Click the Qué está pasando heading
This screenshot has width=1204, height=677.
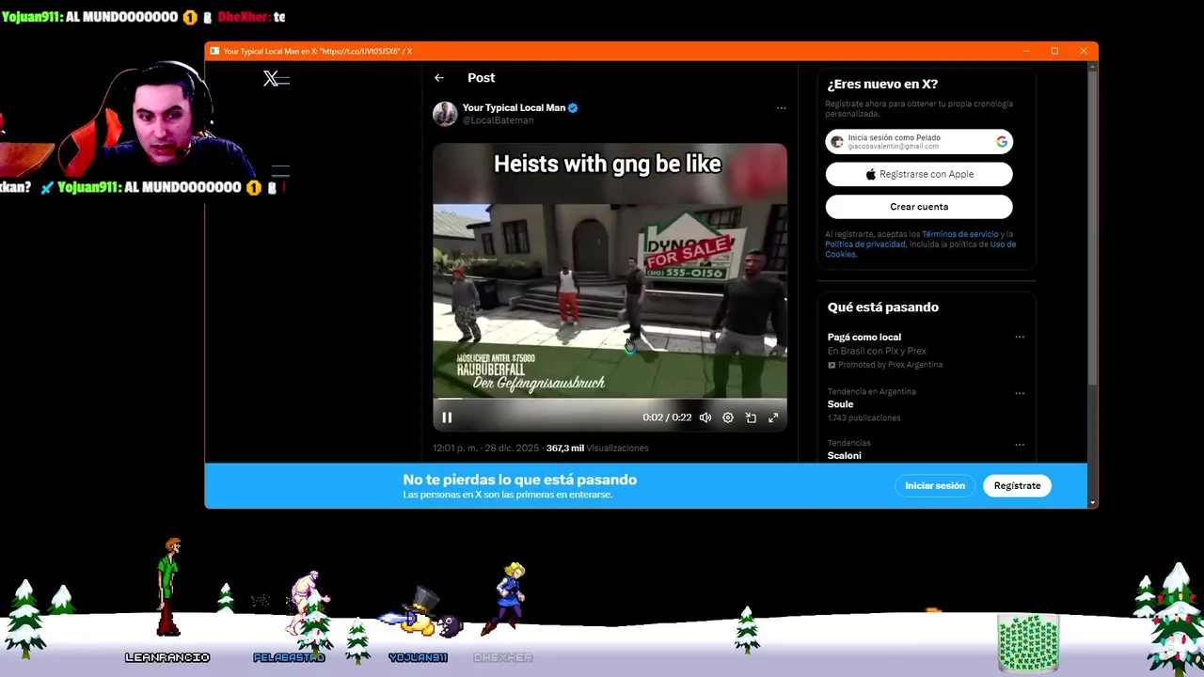pos(883,307)
